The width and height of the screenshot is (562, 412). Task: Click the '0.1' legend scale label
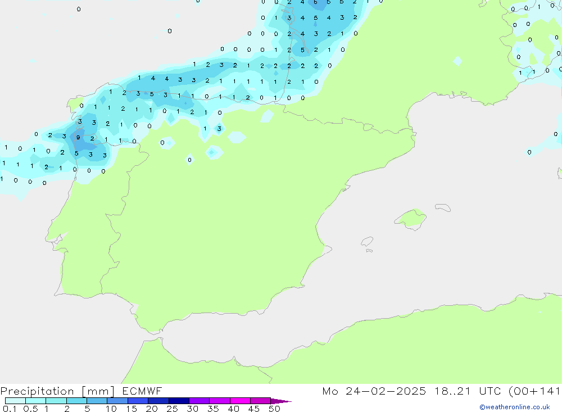(x=10, y=409)
